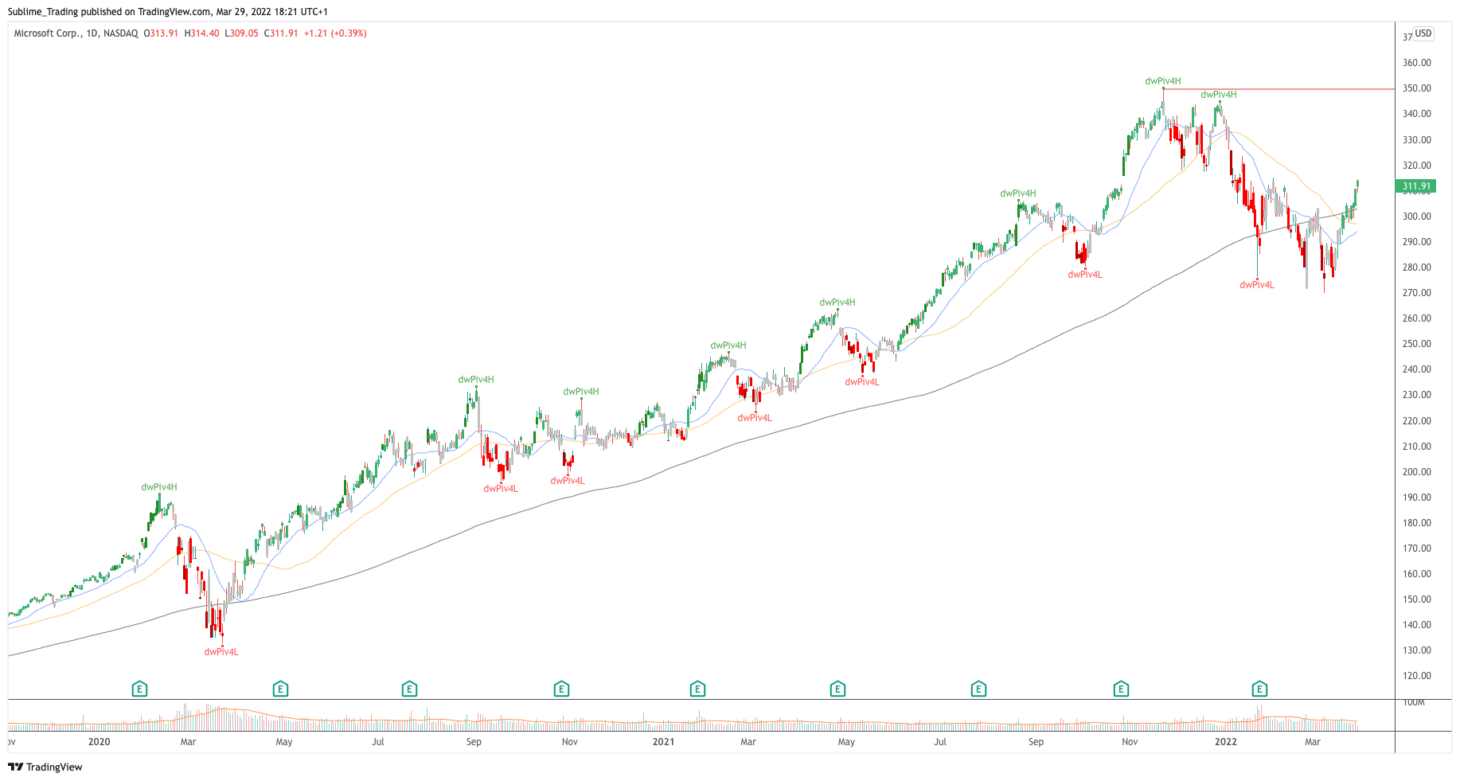Select the earnings marker before May 2021
Screen dimensions: 1460x781
point(837,689)
